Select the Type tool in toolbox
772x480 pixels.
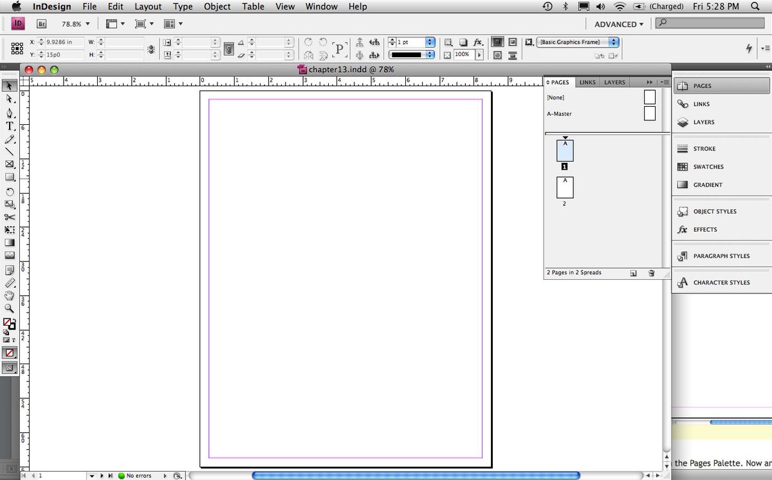point(10,126)
